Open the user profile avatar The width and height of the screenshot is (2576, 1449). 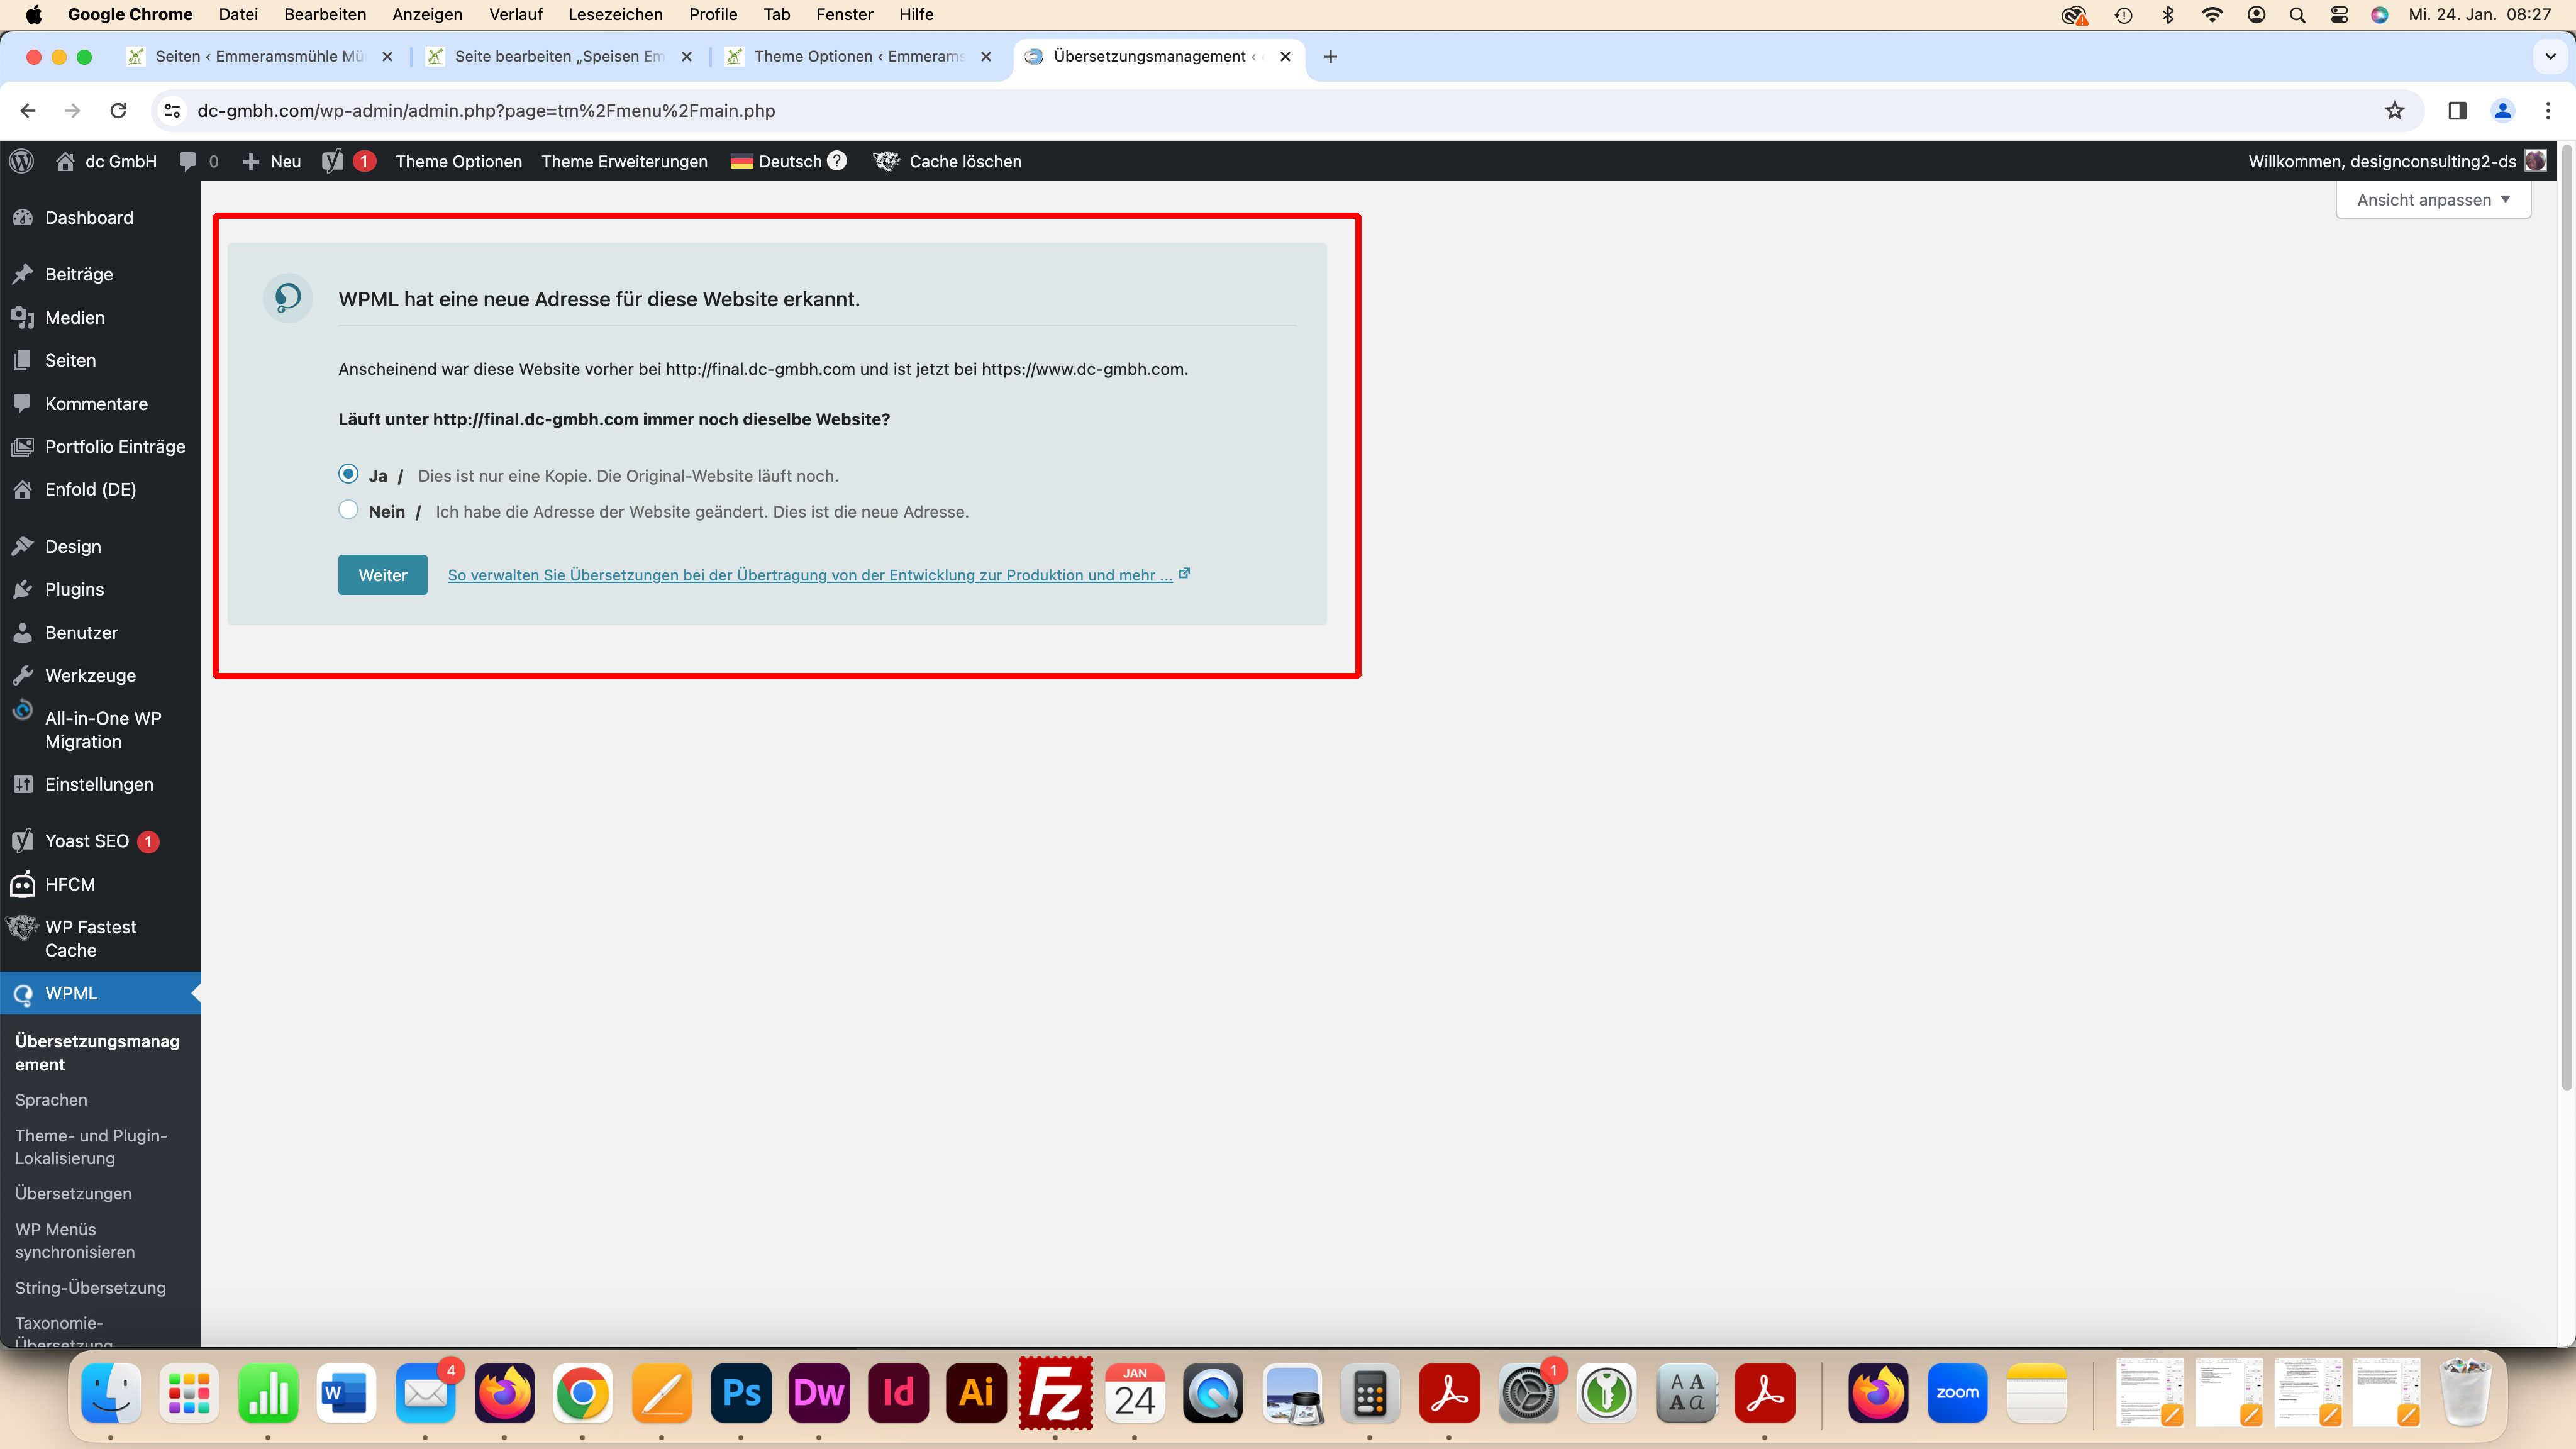[2535, 161]
